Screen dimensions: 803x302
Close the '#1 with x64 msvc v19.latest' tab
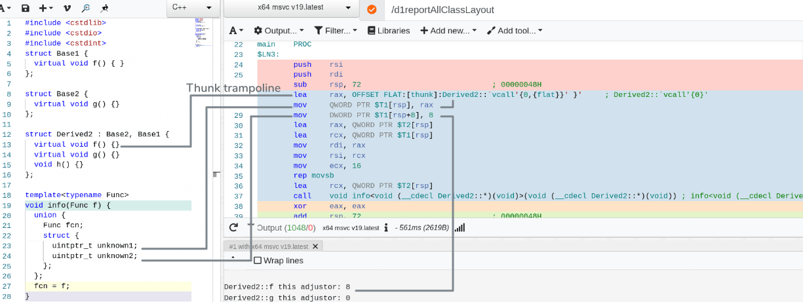click(315, 246)
